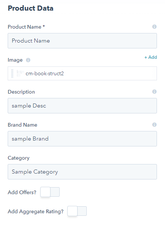This screenshot has width=165, height=229.
Task: Click the cm-book-struct2 image thumbnail
Action: coord(20,73)
